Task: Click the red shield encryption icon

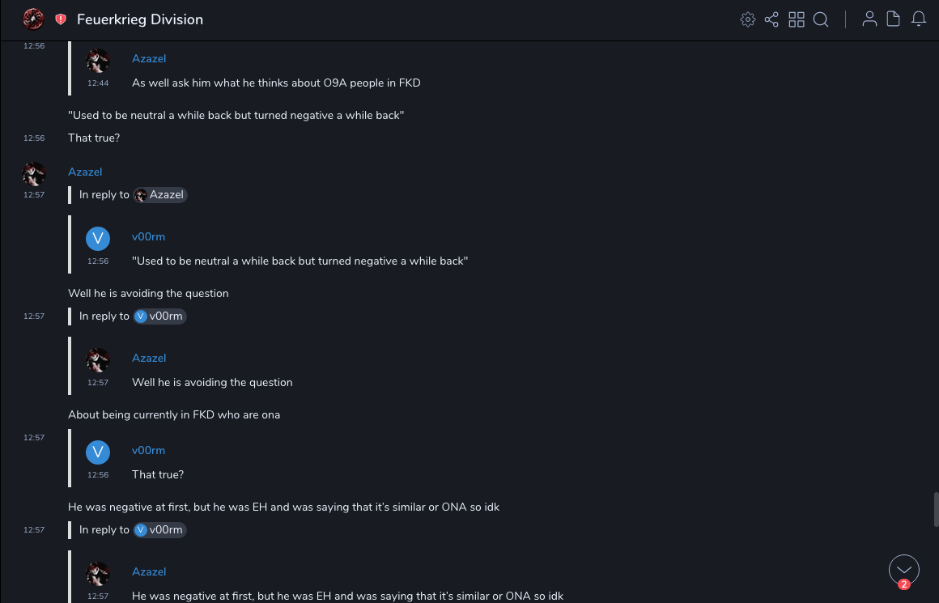Action: pyautogui.click(x=61, y=19)
